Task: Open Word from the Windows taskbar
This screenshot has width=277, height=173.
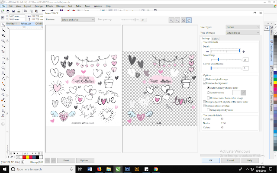Action: [89, 169]
